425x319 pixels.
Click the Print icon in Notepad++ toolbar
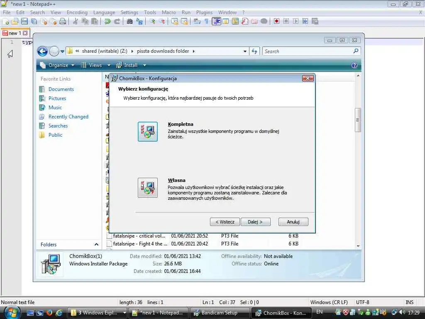[63, 22]
